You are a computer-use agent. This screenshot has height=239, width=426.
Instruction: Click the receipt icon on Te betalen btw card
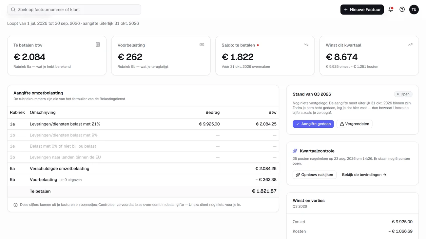pos(98,45)
